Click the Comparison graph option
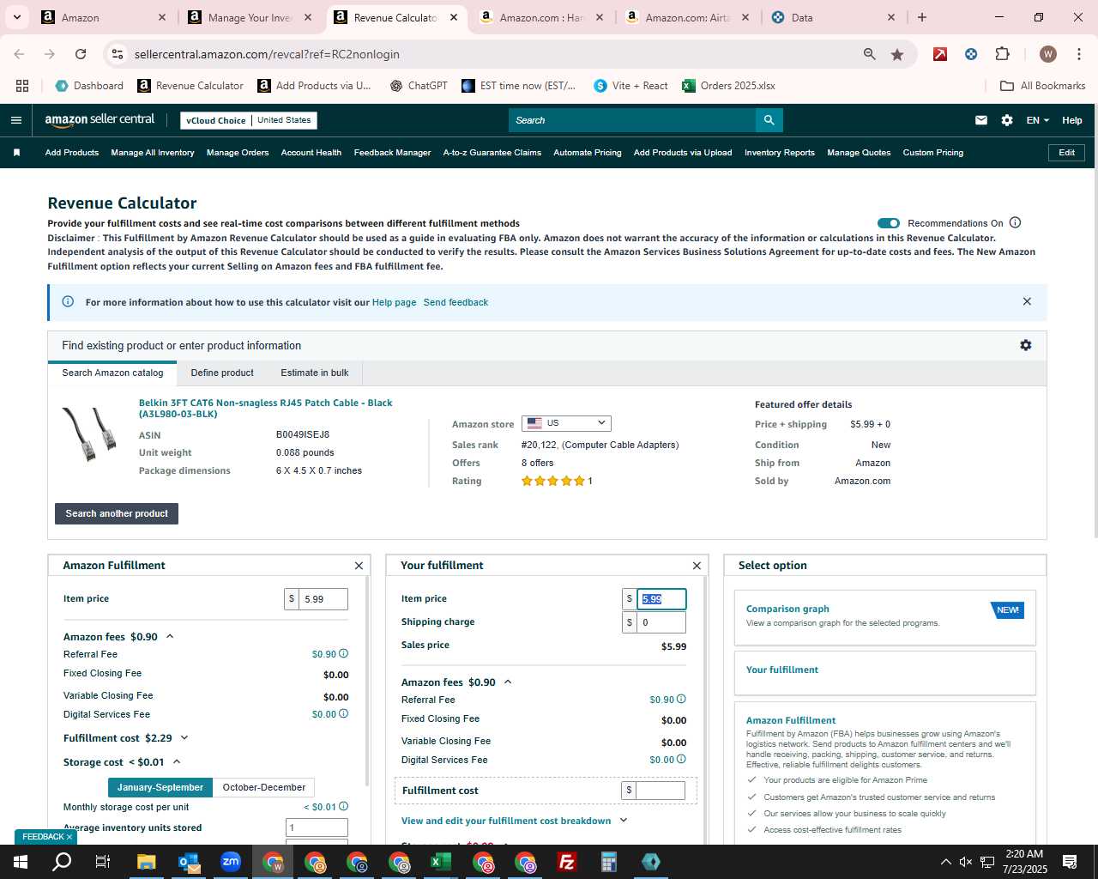This screenshot has height=879, width=1098. tap(885, 617)
